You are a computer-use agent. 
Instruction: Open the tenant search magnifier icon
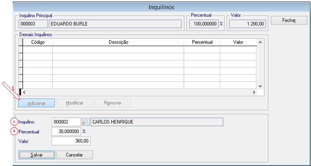pos(86,122)
